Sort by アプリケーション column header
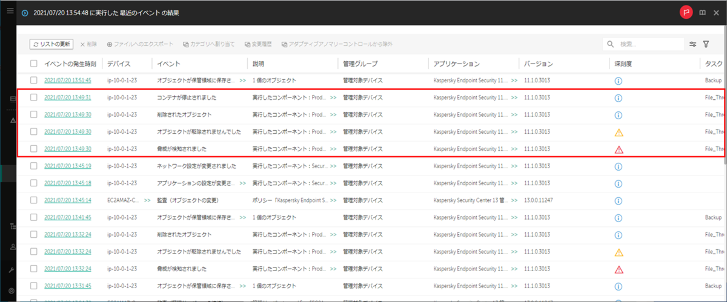727x302 pixels. pyautogui.click(x=457, y=64)
